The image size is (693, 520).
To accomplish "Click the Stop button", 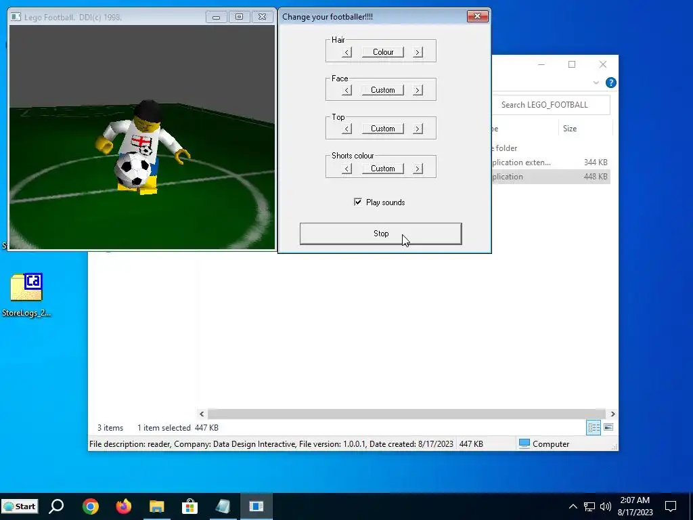I will point(380,234).
